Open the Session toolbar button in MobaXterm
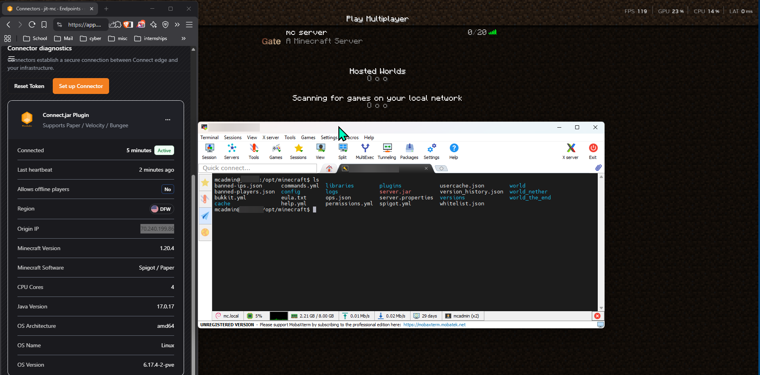Viewport: 760px width, 375px height. (x=209, y=151)
